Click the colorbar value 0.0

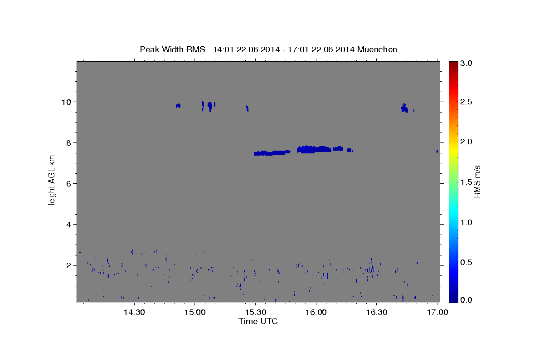tap(467, 300)
